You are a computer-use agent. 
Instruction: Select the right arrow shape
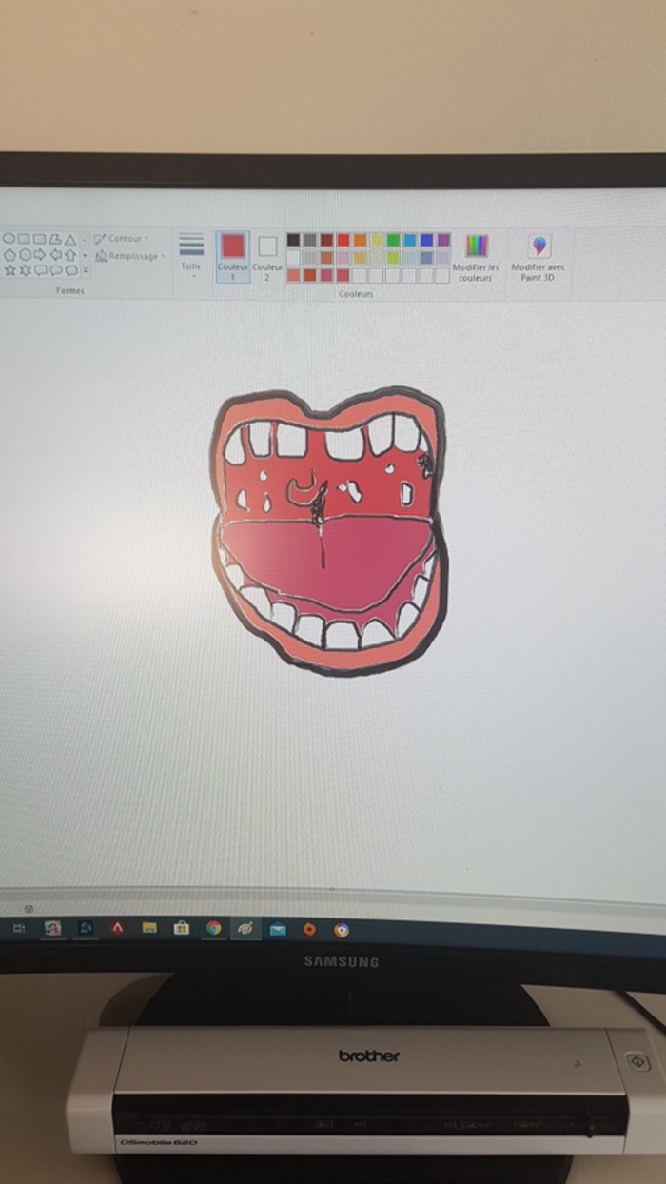click(40, 254)
